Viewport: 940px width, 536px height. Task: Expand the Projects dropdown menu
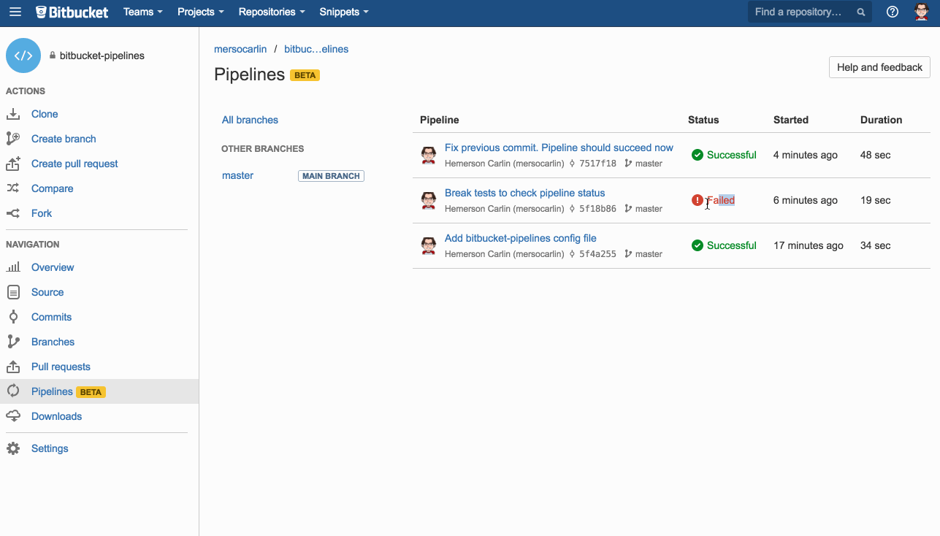[200, 12]
